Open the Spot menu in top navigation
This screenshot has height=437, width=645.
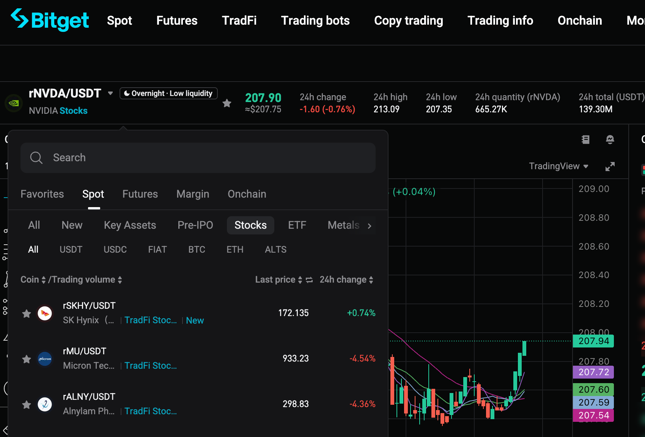tap(120, 20)
